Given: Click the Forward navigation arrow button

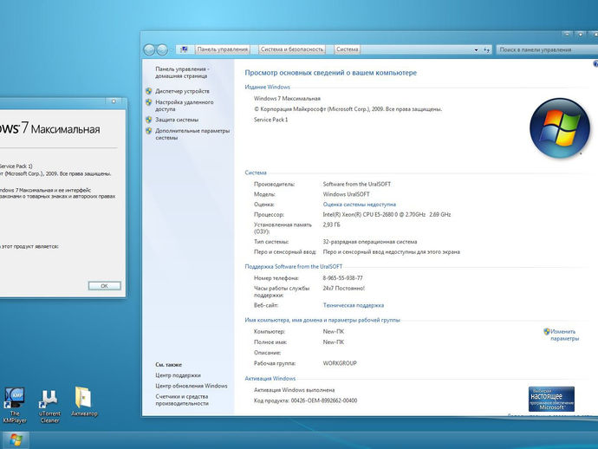Looking at the screenshot, I should coord(162,49).
